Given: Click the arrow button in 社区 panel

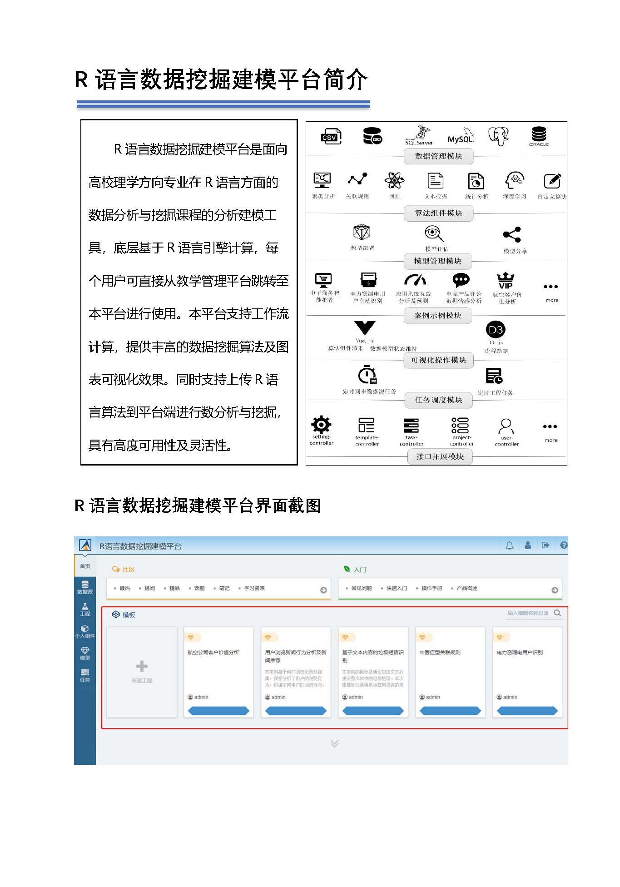Looking at the screenshot, I should coord(323,590).
